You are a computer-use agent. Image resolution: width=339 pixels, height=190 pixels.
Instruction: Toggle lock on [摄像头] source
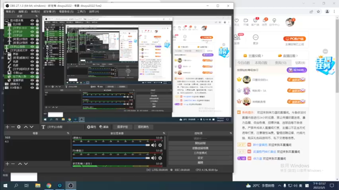click(37, 84)
